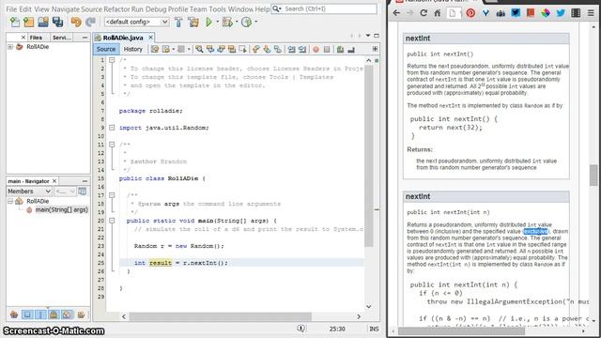Switch to the Services tab
This screenshot has width=601, height=338.
click(61, 38)
